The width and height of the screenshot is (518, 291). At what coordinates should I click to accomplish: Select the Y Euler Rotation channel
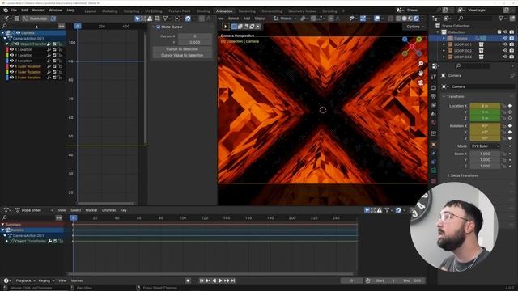point(28,72)
